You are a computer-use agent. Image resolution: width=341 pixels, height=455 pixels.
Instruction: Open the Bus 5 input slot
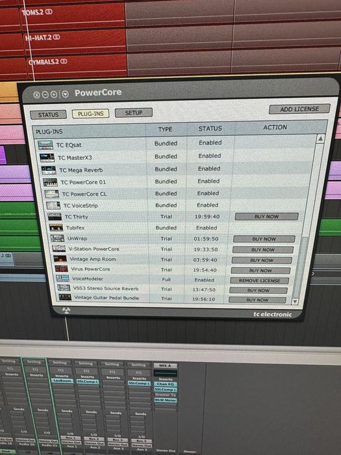141,441
